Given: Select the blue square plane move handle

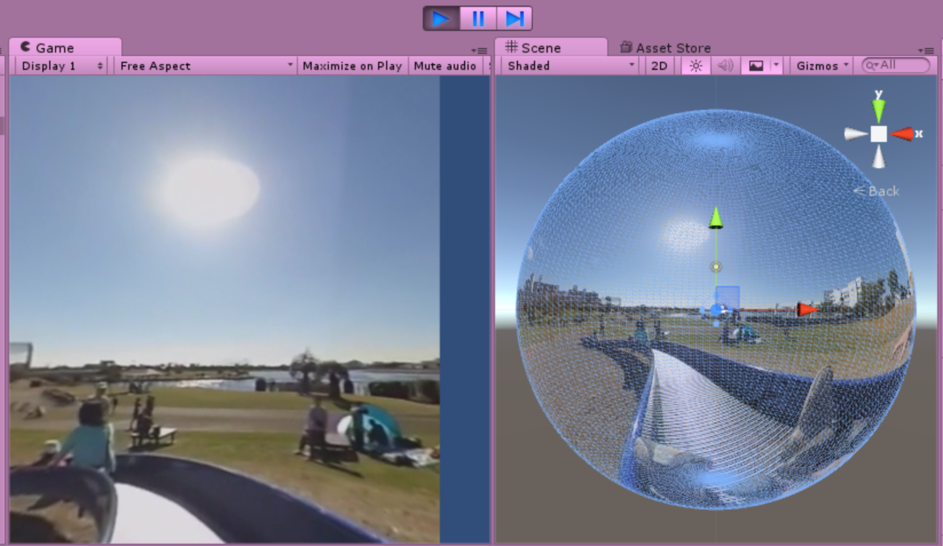Looking at the screenshot, I should pos(727,298).
